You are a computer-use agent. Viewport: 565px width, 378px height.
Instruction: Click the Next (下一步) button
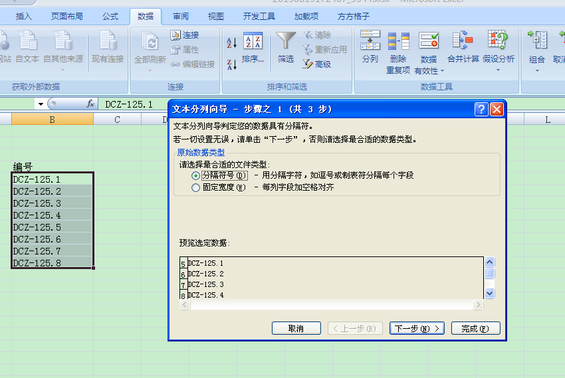point(417,328)
